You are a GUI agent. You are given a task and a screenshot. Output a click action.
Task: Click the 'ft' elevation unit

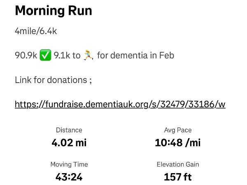pyautogui.click(x=187, y=177)
